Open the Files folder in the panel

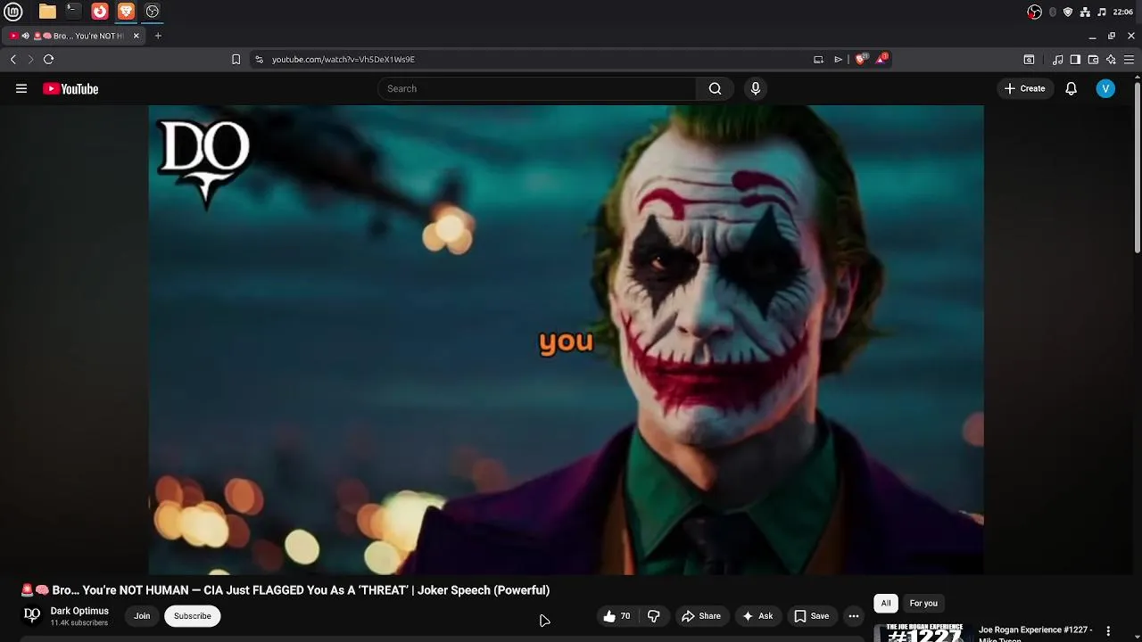47,12
